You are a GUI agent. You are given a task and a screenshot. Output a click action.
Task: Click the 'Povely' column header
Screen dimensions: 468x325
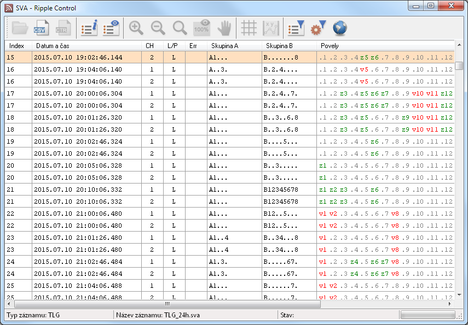pyautogui.click(x=383, y=46)
